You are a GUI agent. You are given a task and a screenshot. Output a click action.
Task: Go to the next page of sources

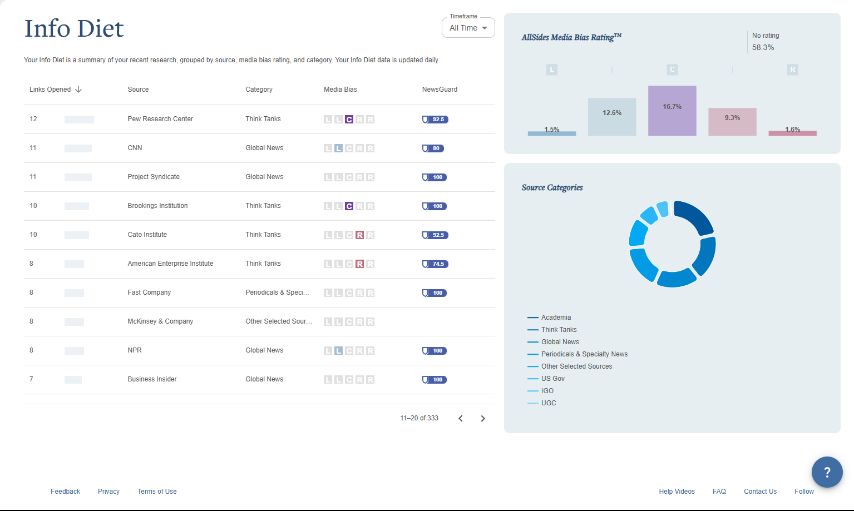tap(483, 419)
